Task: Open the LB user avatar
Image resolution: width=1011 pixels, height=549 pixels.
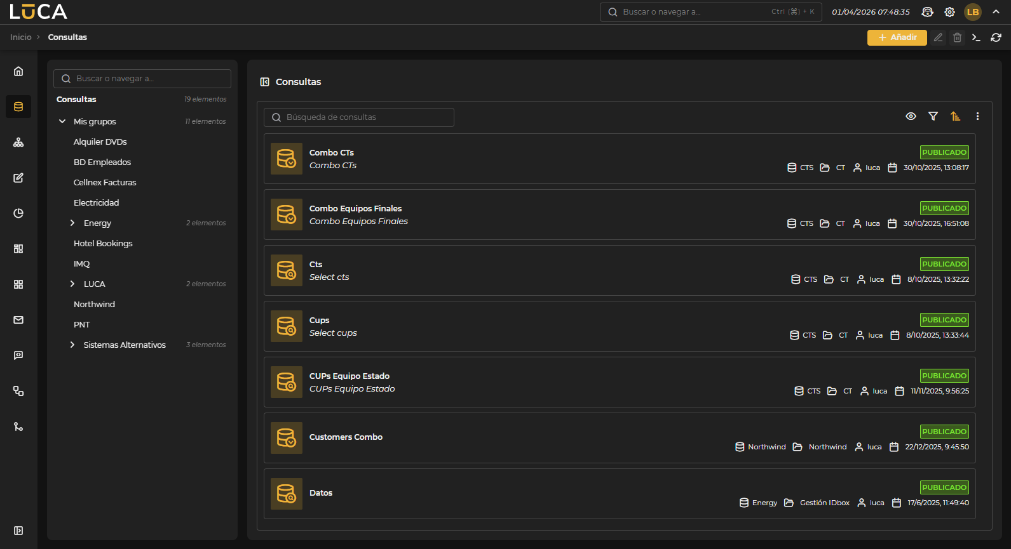Action: (x=973, y=12)
